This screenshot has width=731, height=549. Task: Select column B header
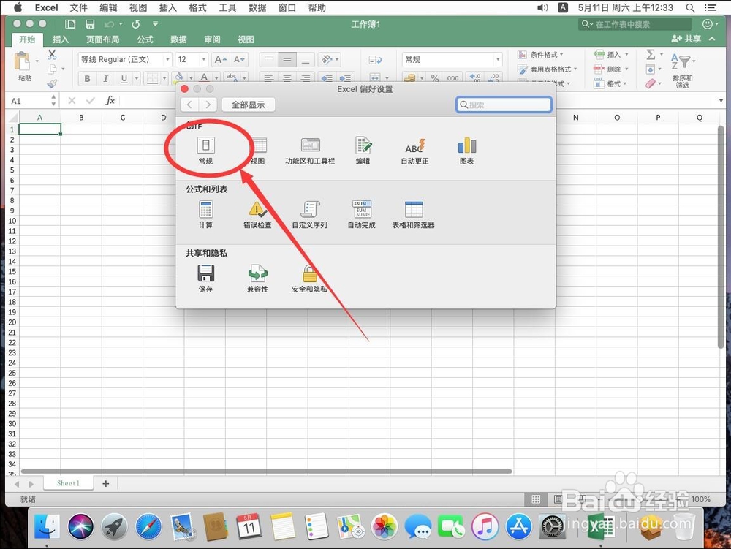[81, 118]
